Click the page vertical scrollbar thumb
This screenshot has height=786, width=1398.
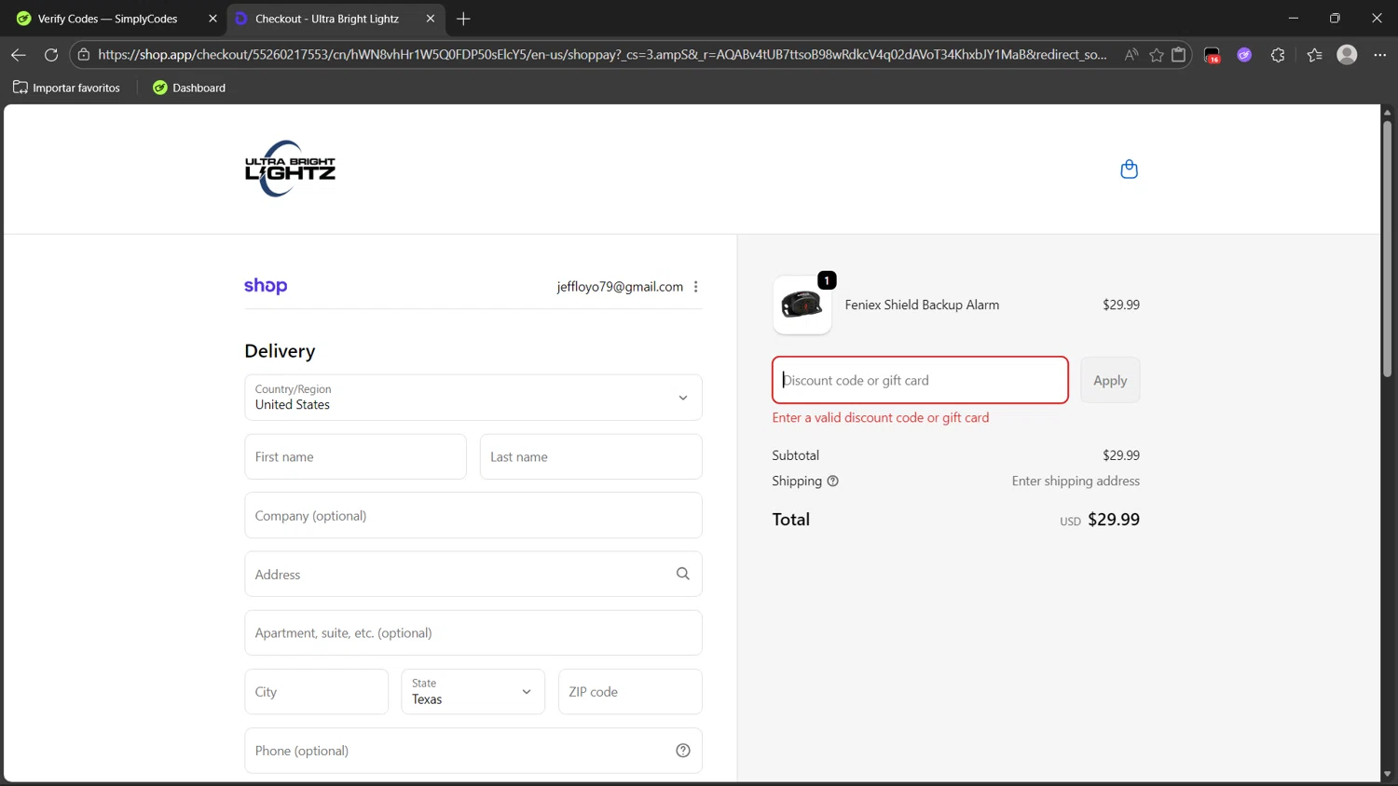pos(1387,249)
